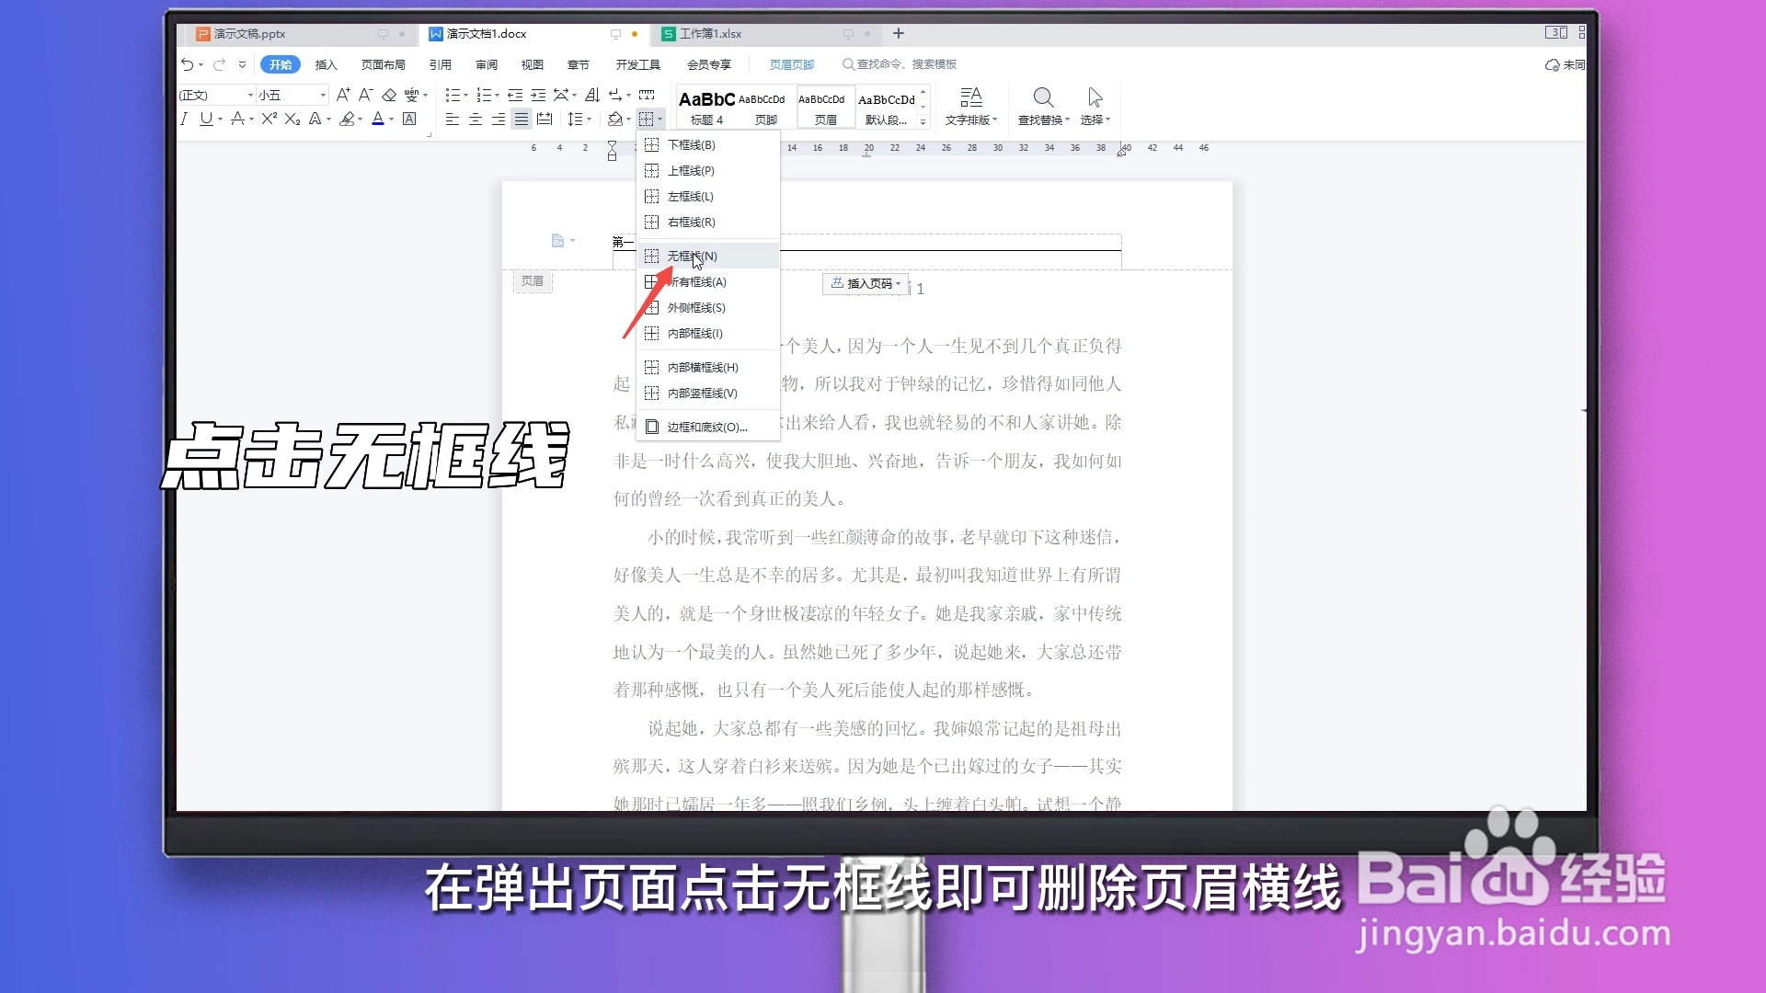Select the Superscript icon
1766x993 pixels.
point(268,120)
